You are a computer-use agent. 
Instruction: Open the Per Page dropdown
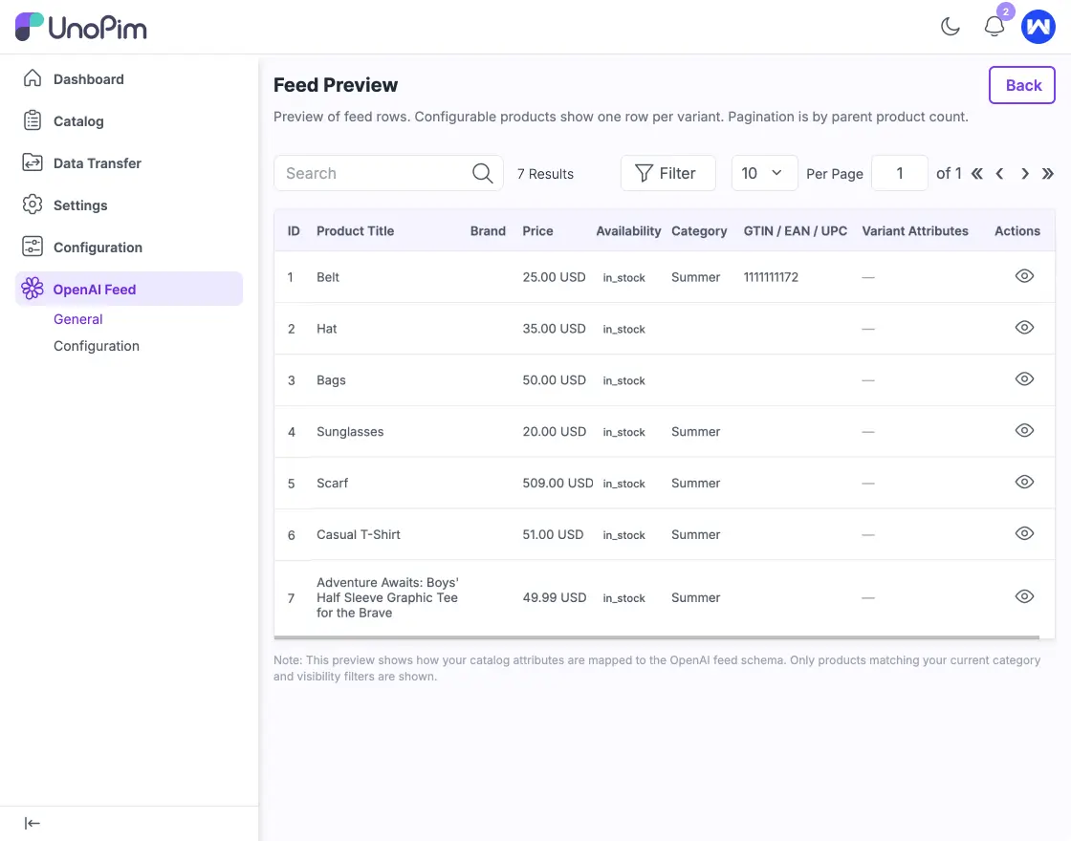(764, 173)
